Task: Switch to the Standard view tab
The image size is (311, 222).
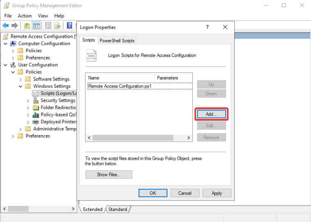Action: (118, 209)
